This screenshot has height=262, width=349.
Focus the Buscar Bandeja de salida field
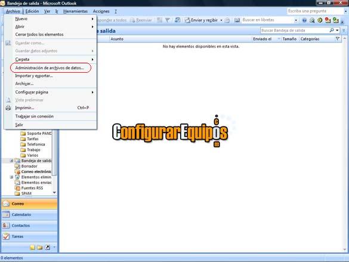[295, 30]
